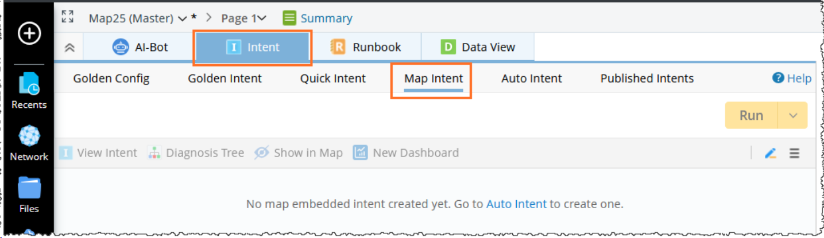Click the blue Help question icon
Screen dimensions: 824x238
point(778,78)
